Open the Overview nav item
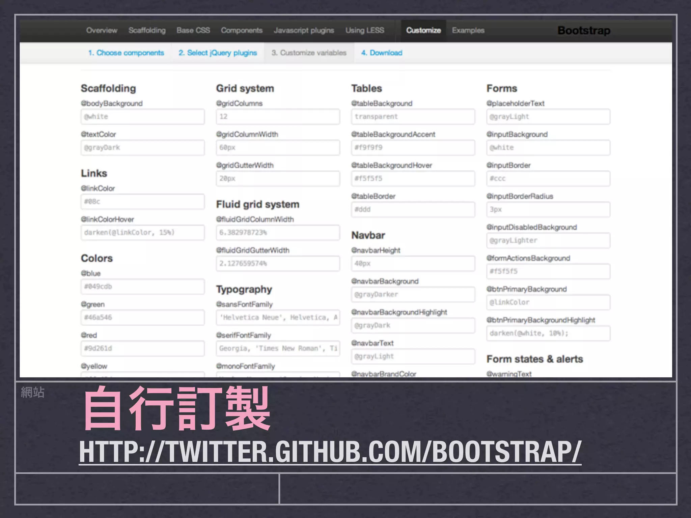The height and width of the screenshot is (518, 691). click(x=102, y=30)
